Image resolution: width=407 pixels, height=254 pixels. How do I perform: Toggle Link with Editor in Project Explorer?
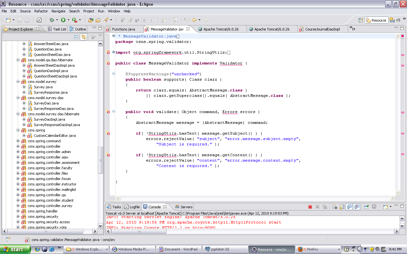83,37
